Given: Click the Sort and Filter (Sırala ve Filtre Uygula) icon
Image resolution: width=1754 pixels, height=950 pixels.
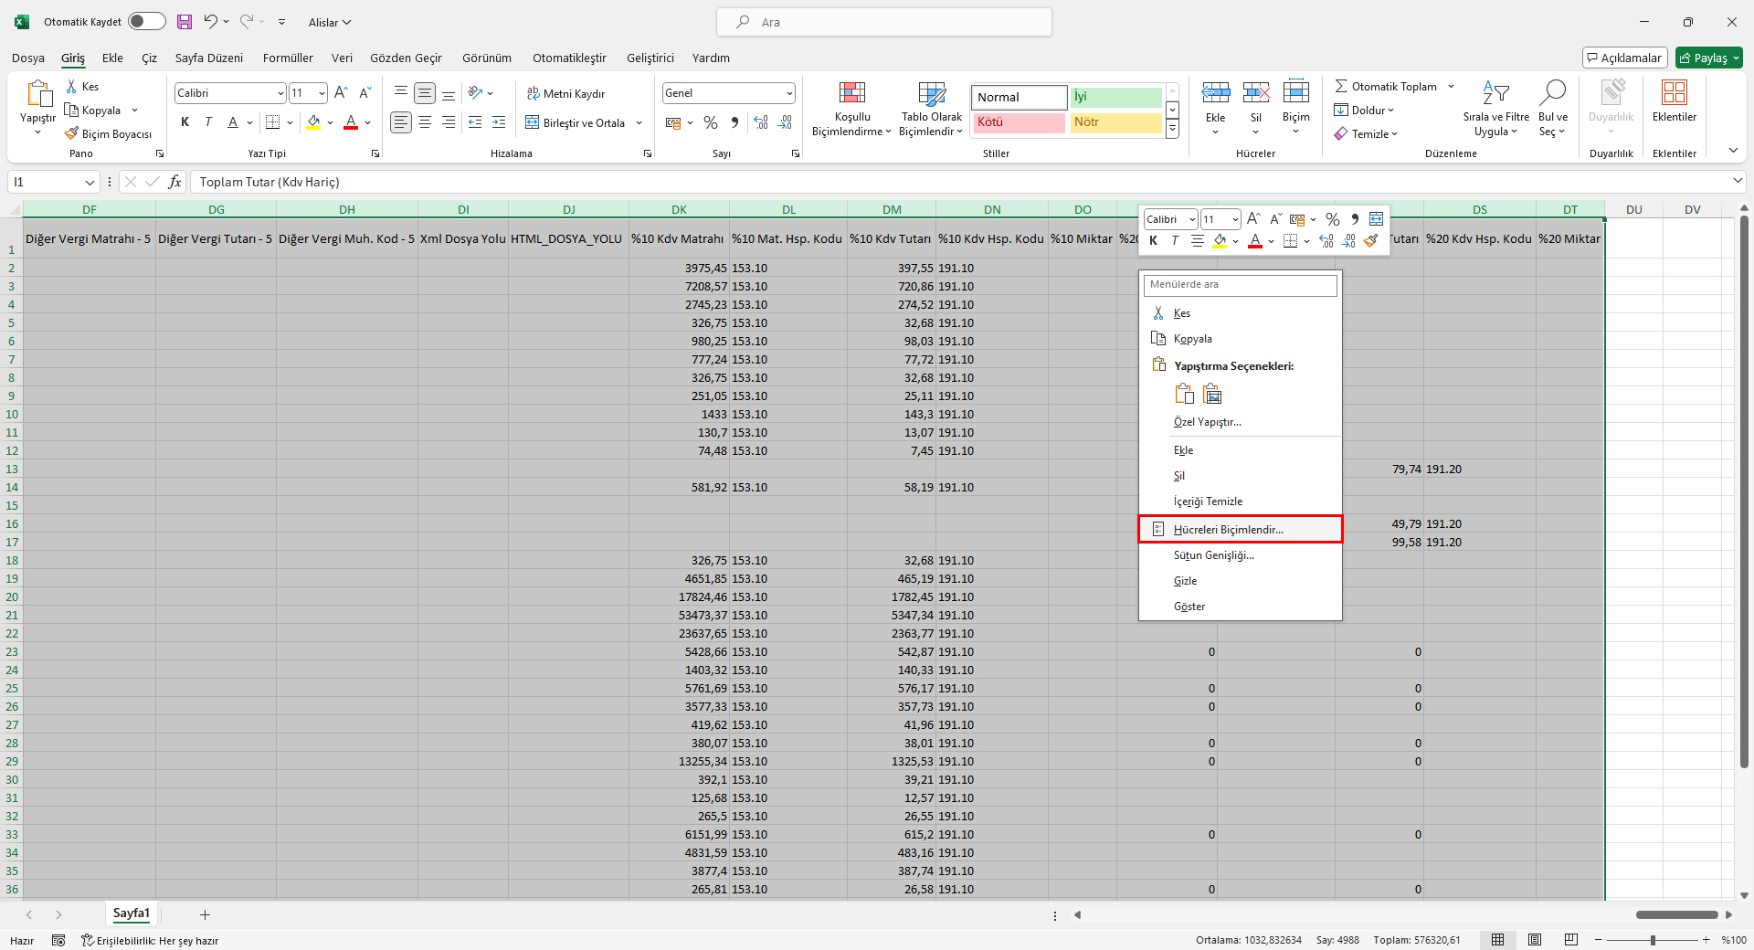Looking at the screenshot, I should 1496,92.
